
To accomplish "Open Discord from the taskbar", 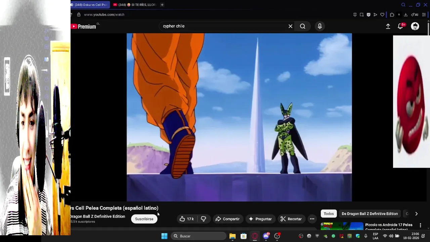I will [x=266, y=236].
